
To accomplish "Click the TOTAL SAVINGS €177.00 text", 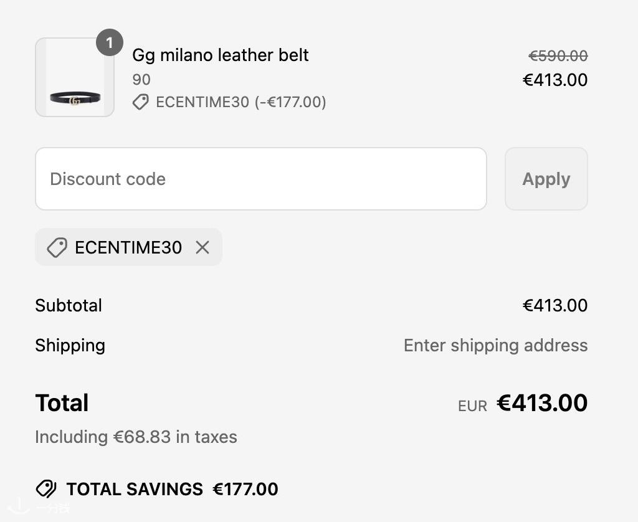I will coord(172,489).
